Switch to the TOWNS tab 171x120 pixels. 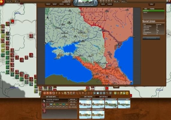tap(152, 9)
